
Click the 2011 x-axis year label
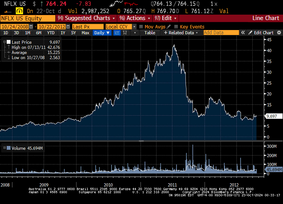(172, 185)
